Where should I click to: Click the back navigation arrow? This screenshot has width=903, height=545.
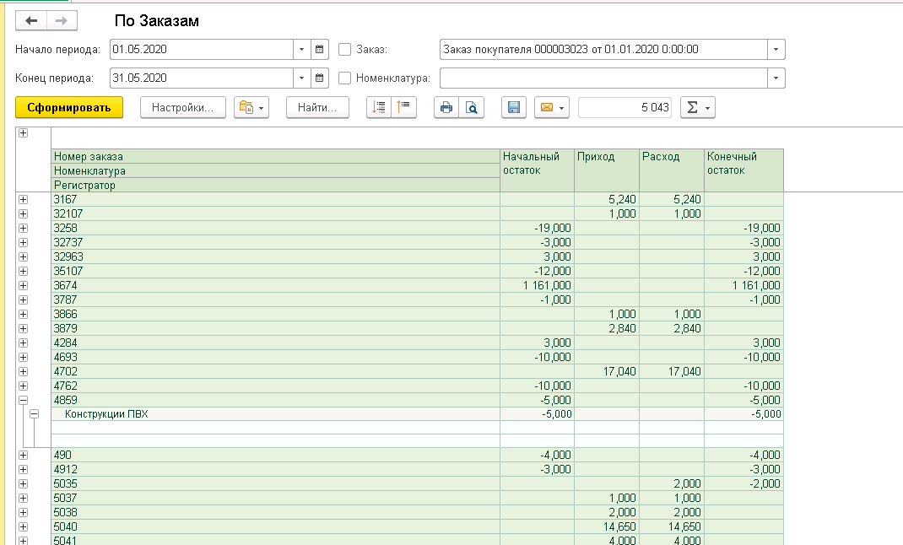tap(31, 21)
